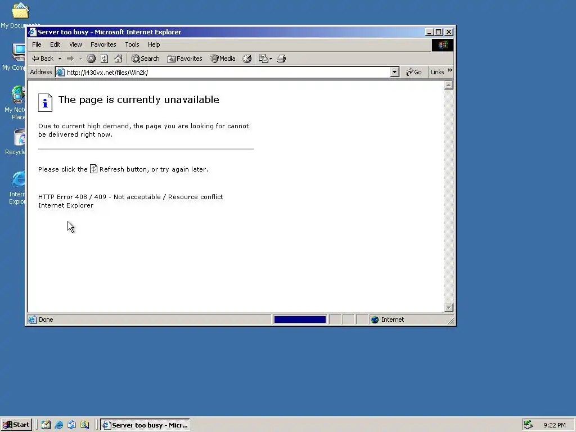Screen dimensions: 576x432
Task: Print the page with printer icon
Action: pos(281,58)
